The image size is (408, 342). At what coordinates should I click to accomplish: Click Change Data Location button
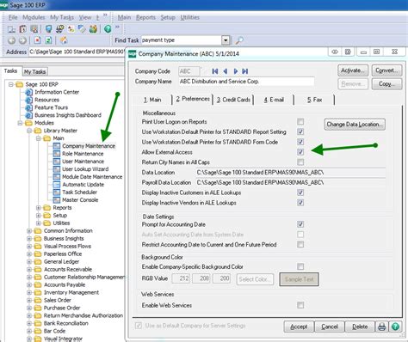[355, 125]
